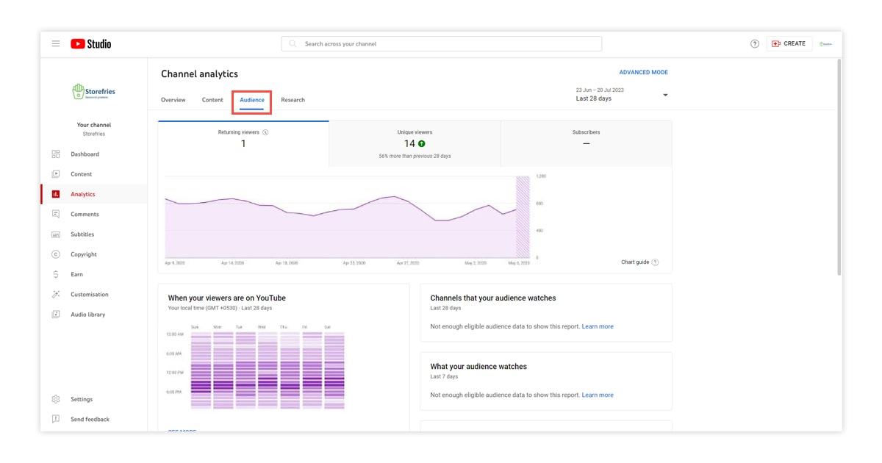Click the YouTube Studio logo

click(91, 44)
